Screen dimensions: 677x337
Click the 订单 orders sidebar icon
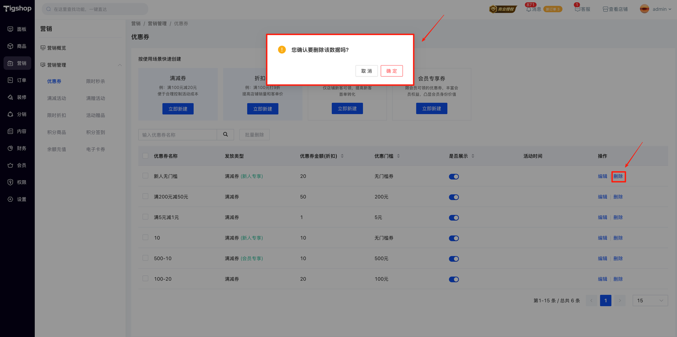[10, 80]
